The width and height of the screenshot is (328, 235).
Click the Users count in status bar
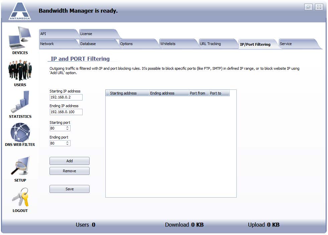86,225
